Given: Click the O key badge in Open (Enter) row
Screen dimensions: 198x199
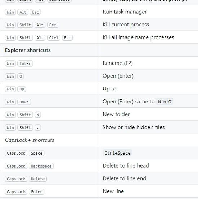Looking at the screenshot, I should (x=21, y=76).
